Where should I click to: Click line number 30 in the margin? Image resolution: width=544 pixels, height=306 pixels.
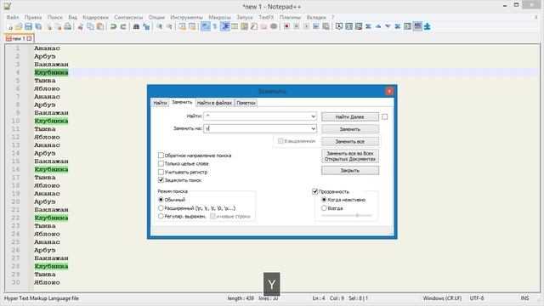16,282
